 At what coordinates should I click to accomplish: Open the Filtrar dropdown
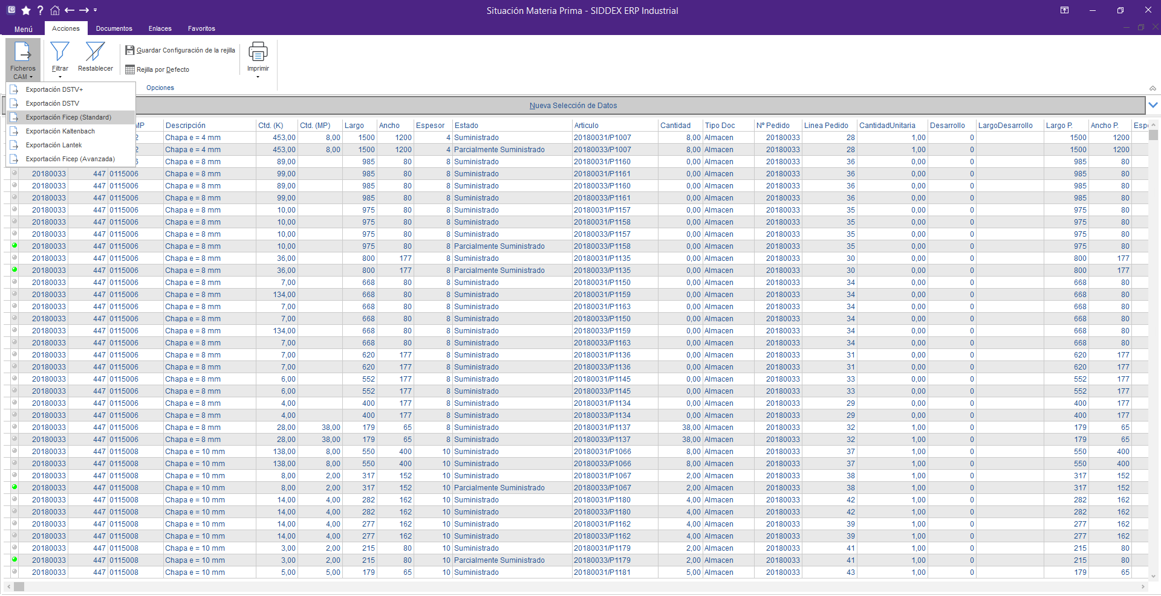coord(60,77)
